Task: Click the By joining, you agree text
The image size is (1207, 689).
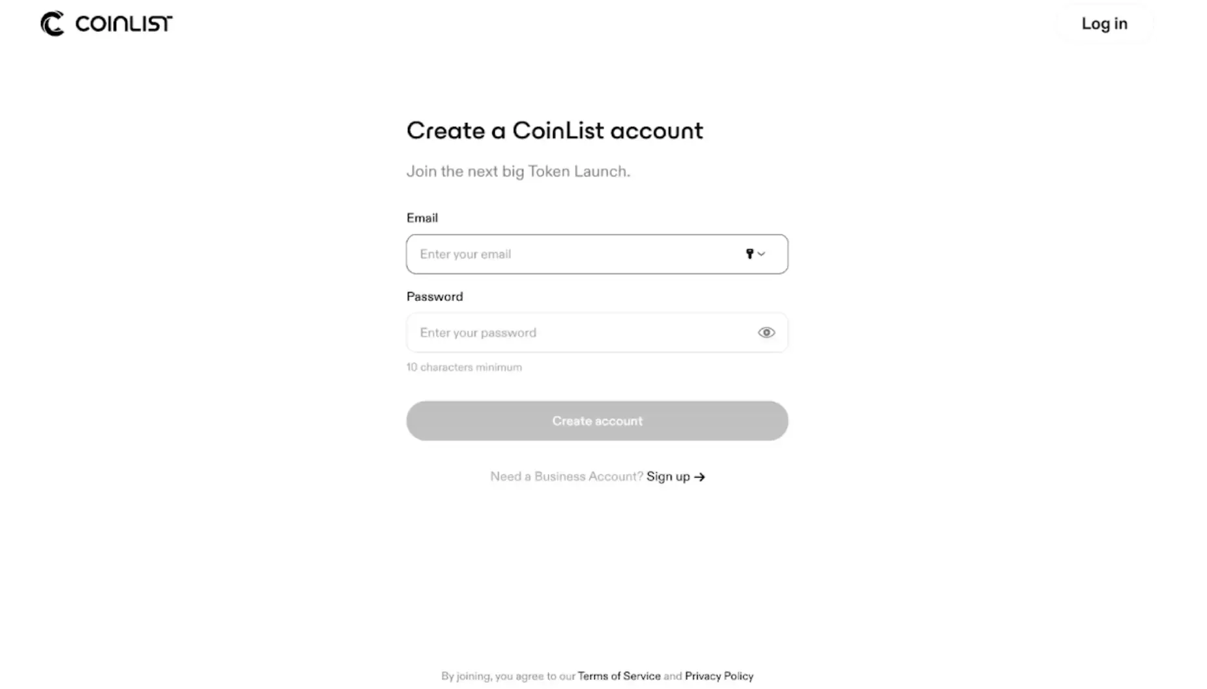Action: (x=508, y=676)
